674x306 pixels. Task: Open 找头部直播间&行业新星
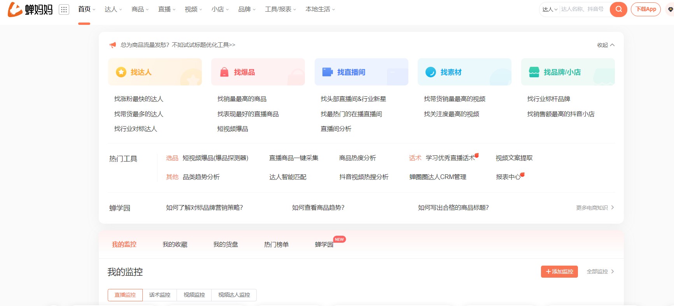[x=353, y=99]
